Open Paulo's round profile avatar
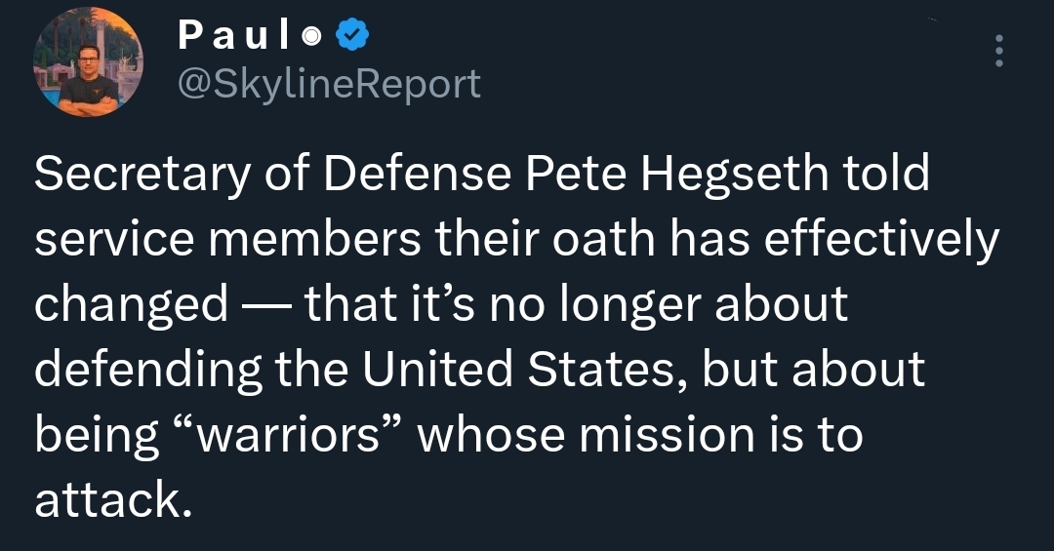This screenshot has width=1054, height=551. pyautogui.click(x=88, y=61)
